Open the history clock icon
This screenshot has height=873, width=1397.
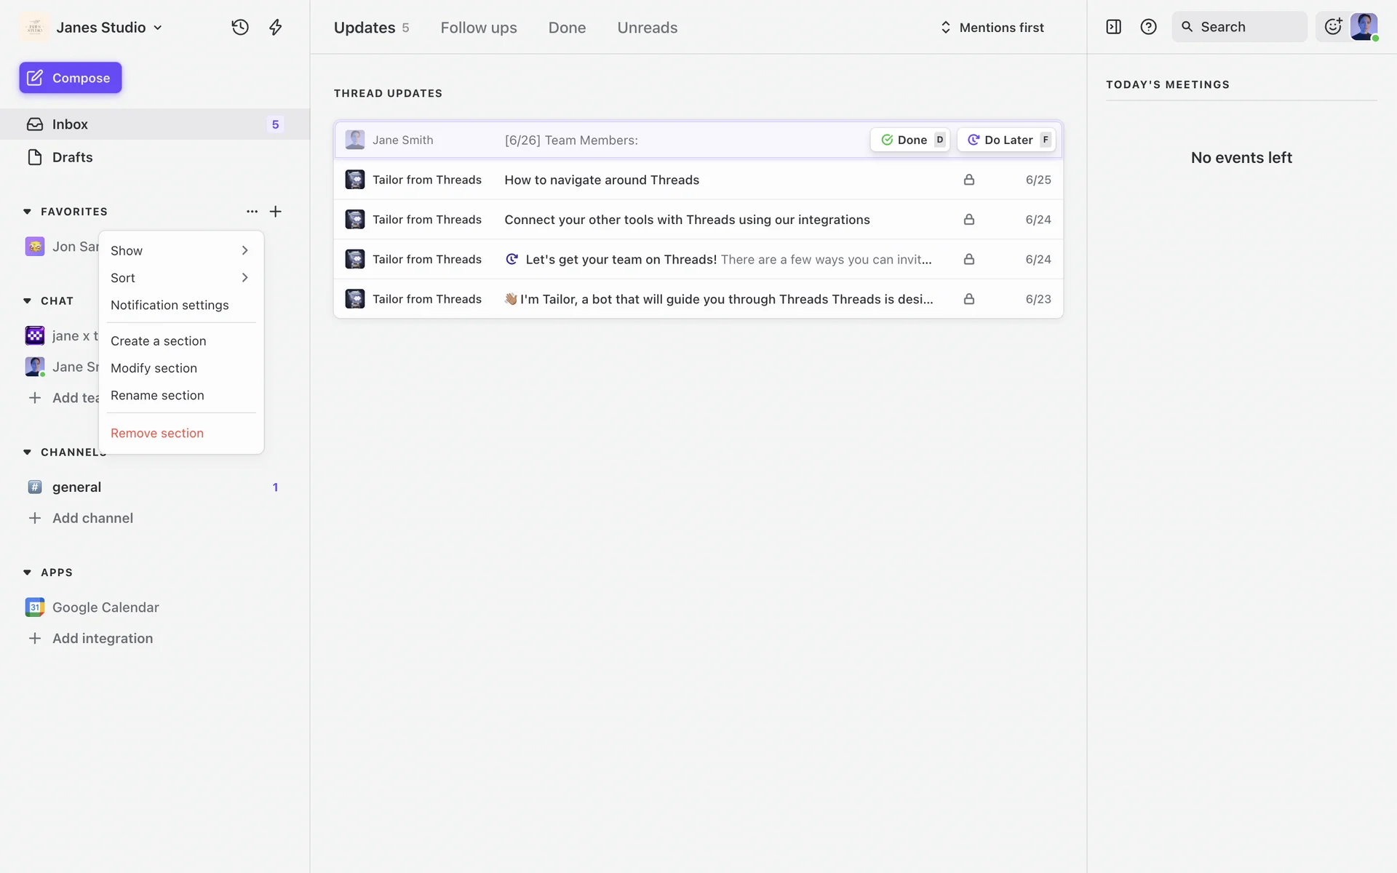[x=240, y=28]
